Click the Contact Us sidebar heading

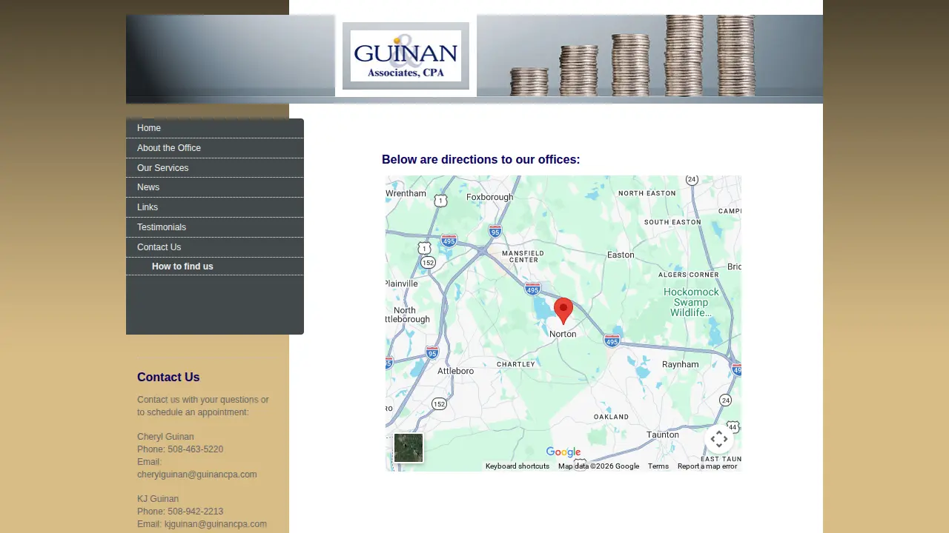pos(168,378)
